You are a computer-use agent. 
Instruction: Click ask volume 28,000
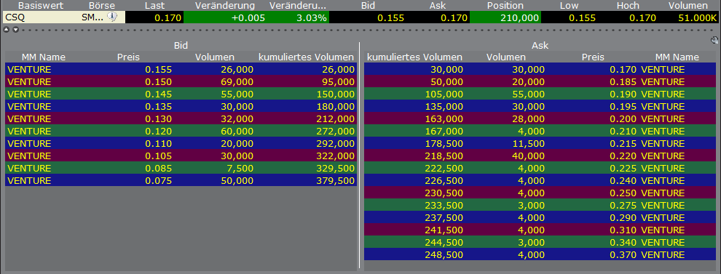pos(529,119)
